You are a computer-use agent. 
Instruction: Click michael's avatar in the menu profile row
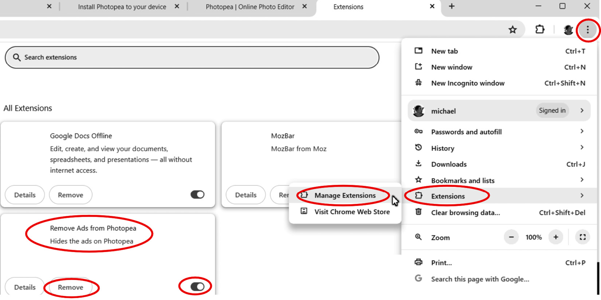[419, 111]
